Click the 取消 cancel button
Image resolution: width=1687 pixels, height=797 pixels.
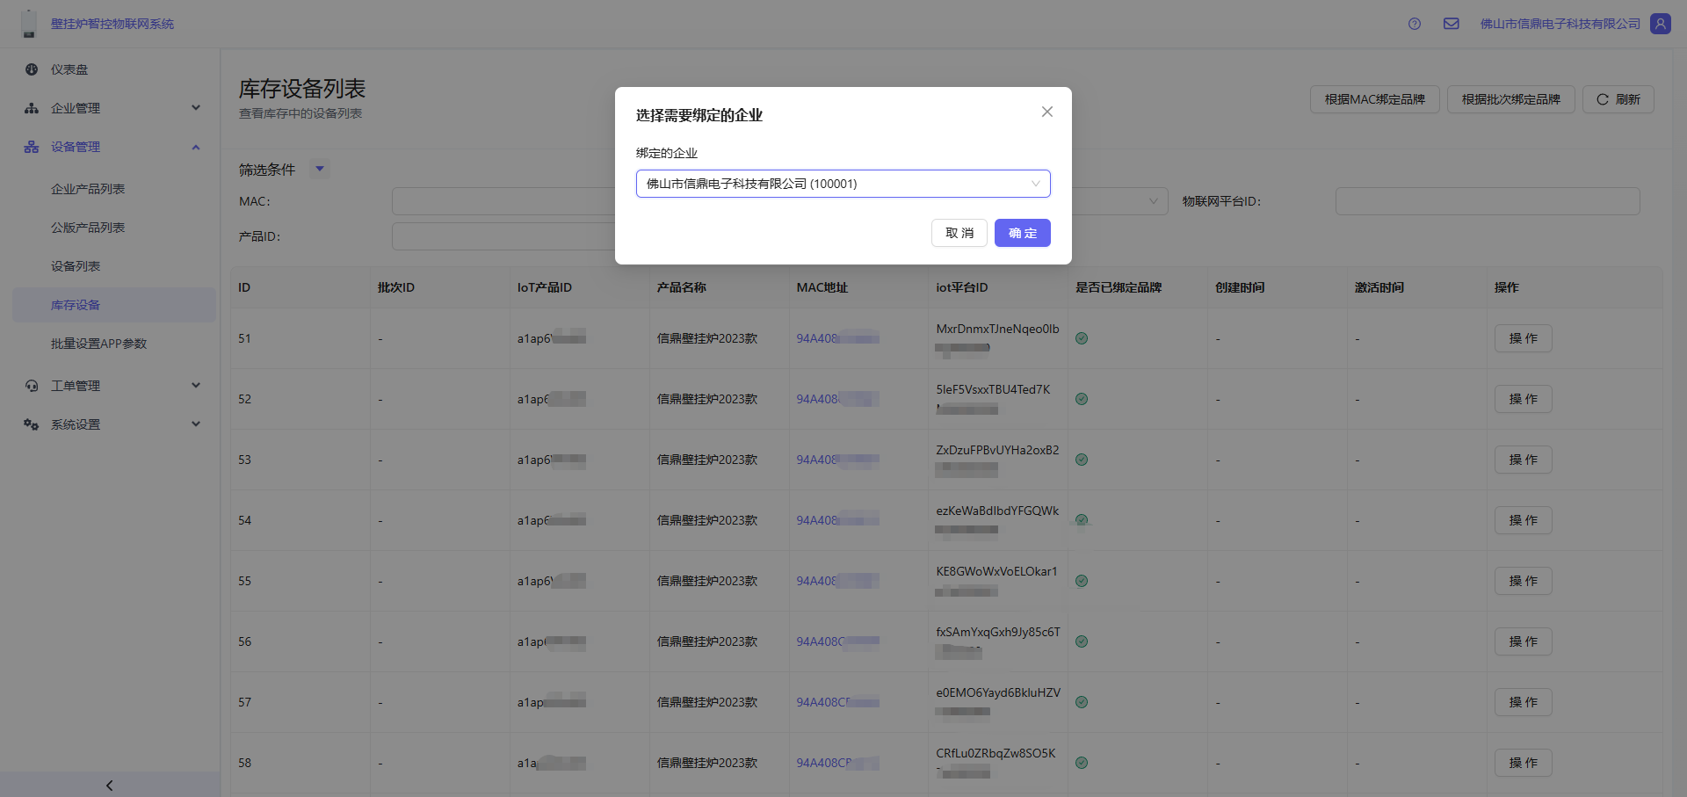click(959, 233)
